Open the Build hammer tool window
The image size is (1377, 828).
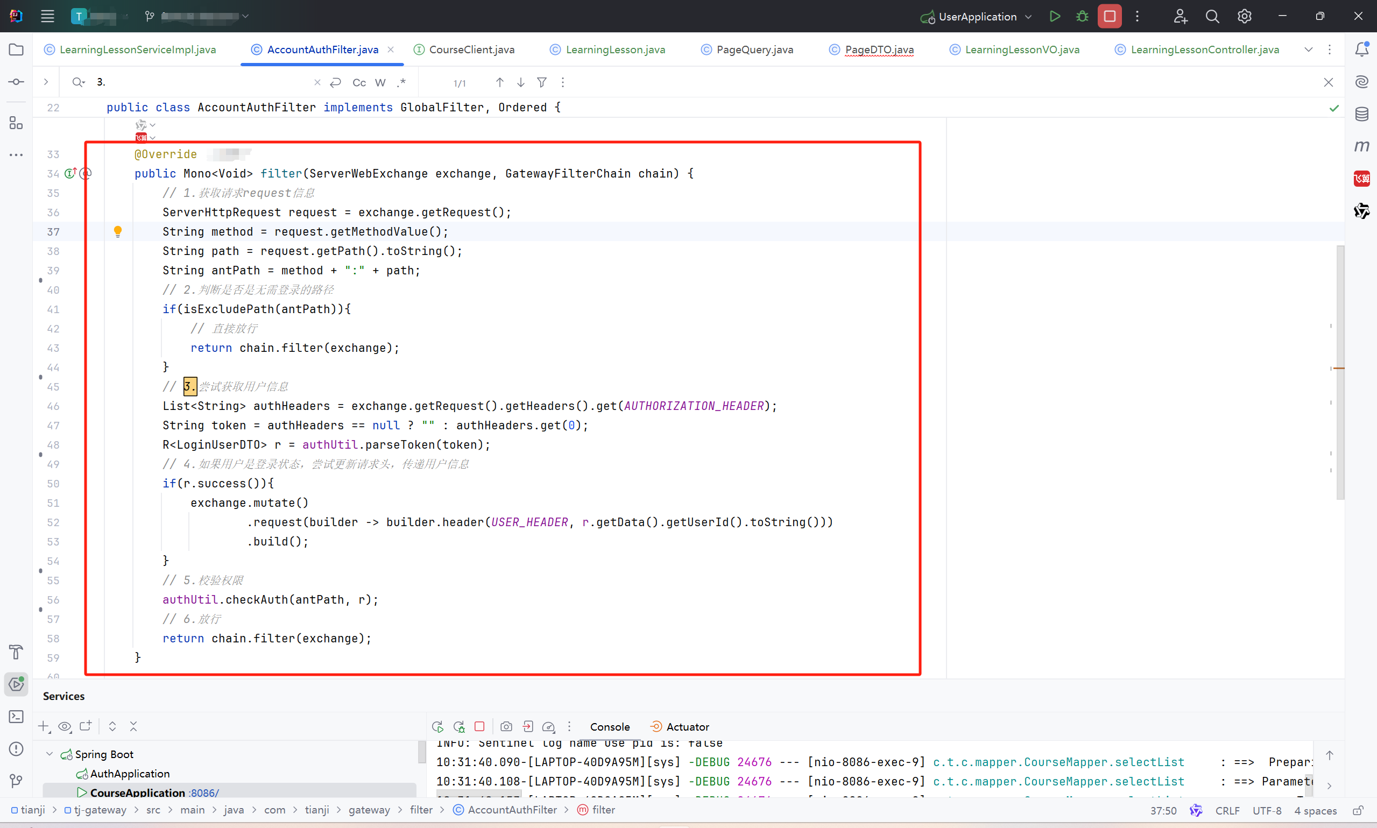pyautogui.click(x=16, y=652)
